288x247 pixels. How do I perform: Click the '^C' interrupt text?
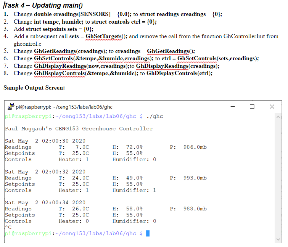click(8, 227)
